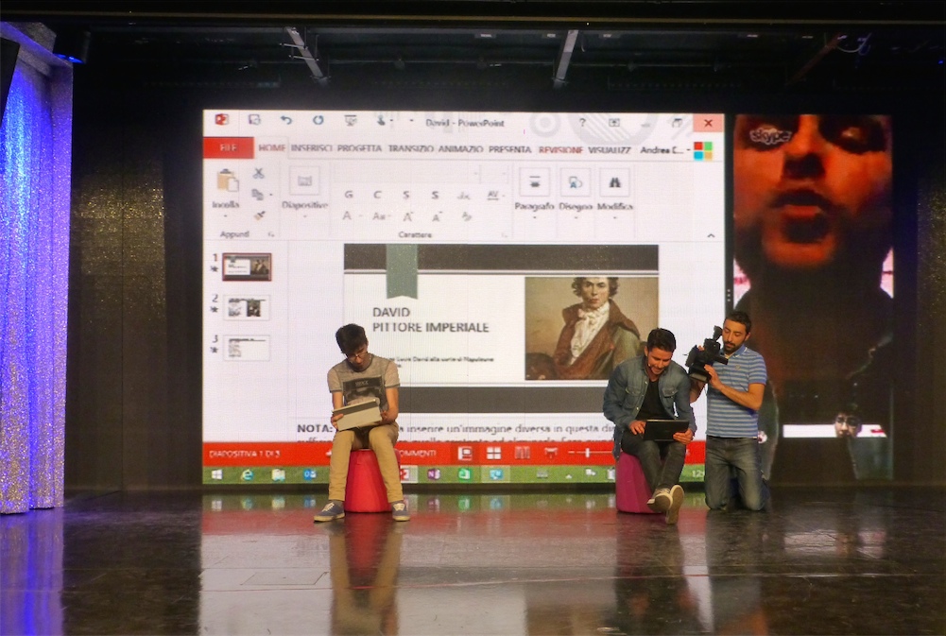
Task: Select the portrait painting on slide
Action: coord(592,328)
